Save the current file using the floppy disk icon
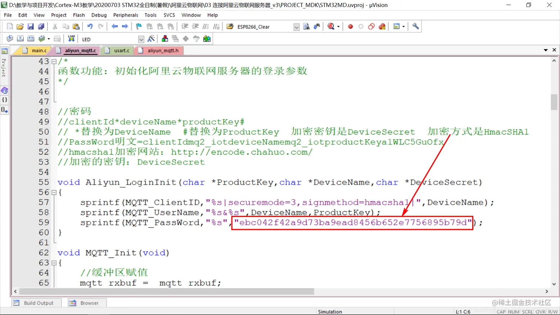 pyautogui.click(x=30, y=27)
